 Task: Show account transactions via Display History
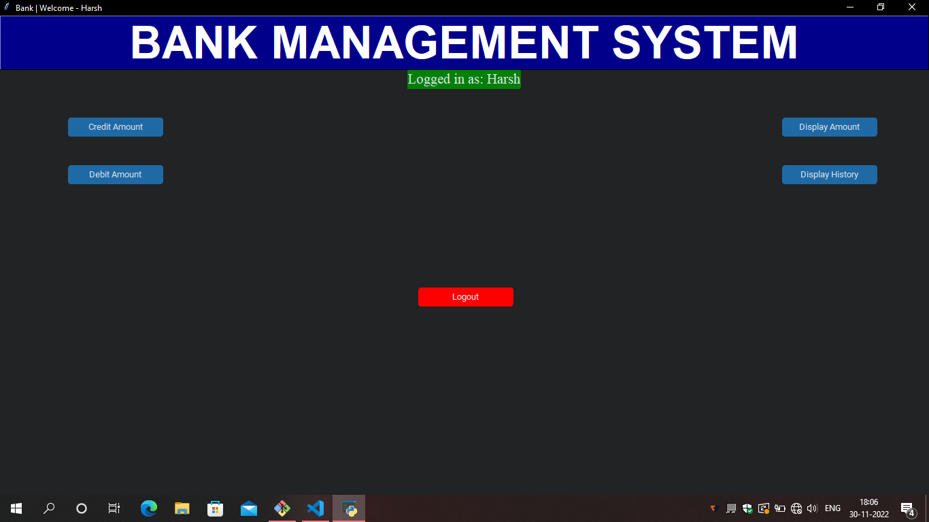click(829, 174)
